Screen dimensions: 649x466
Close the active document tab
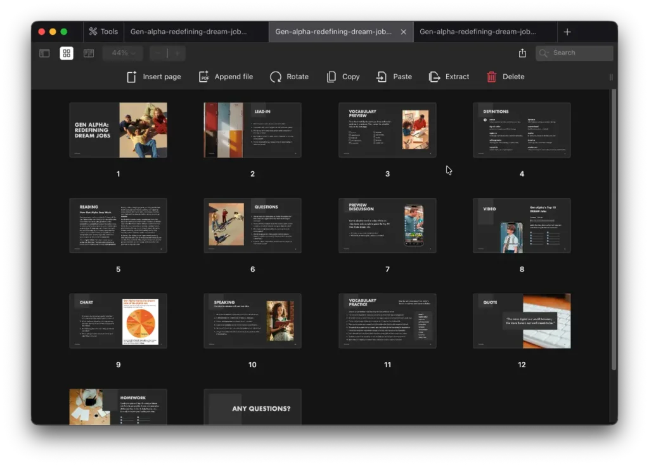[403, 30]
